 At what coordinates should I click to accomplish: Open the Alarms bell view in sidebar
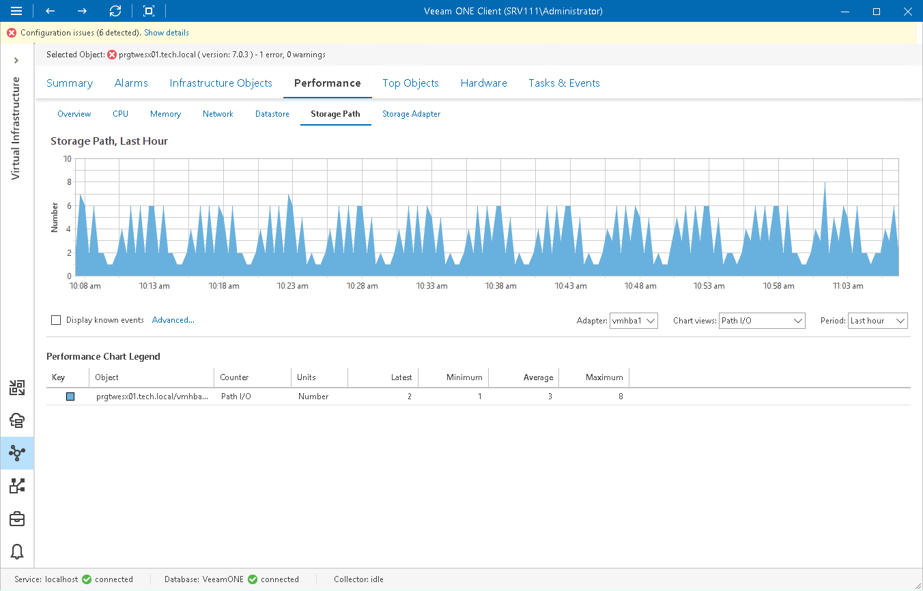(x=17, y=551)
